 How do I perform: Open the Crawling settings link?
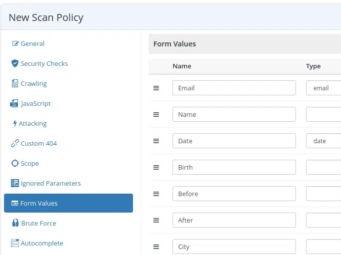coord(33,83)
